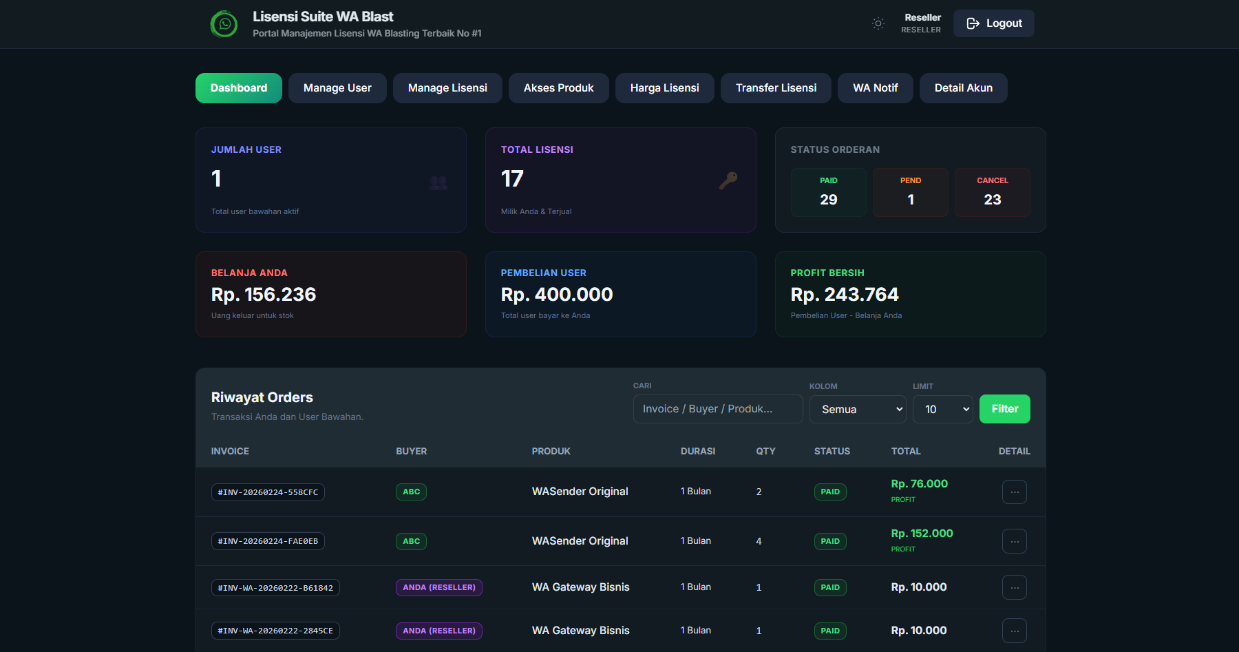1239x652 pixels.
Task: Open the Limit dropdown set to 10
Action: pyautogui.click(x=942, y=409)
